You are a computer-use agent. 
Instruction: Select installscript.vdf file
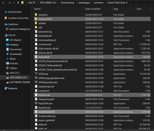tap(46, 87)
